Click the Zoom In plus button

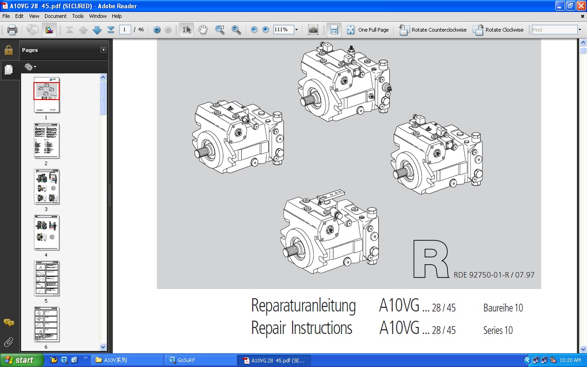pos(266,30)
